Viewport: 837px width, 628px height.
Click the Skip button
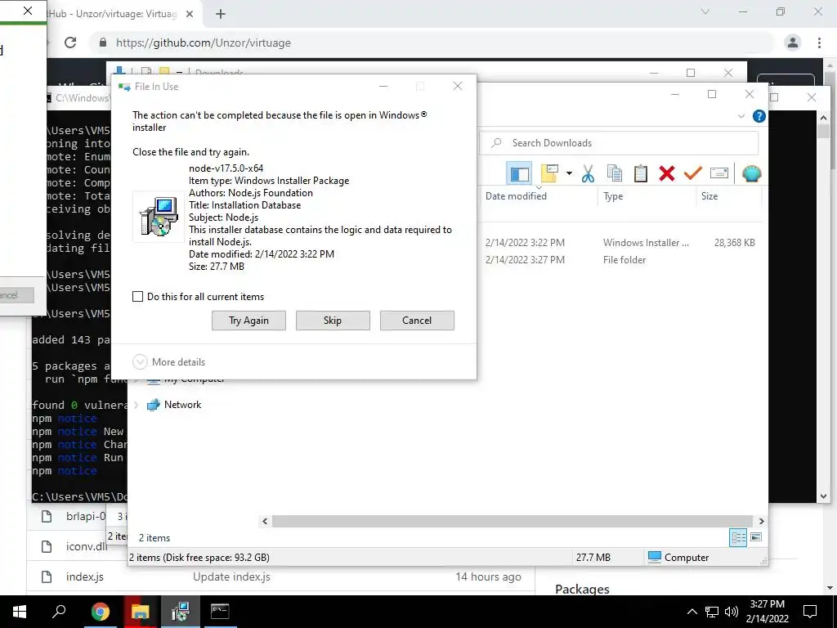[x=333, y=321]
